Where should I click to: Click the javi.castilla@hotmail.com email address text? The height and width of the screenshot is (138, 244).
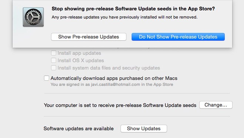click(x=115, y=84)
